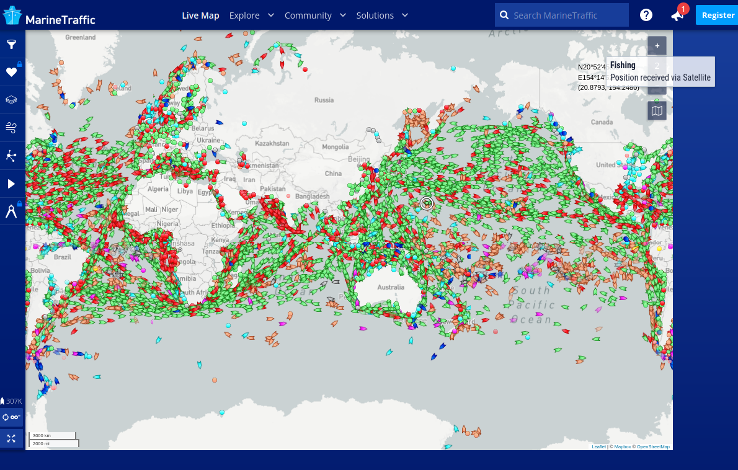Click the Mali map label
Viewport: 738px width, 470px height.
click(151, 210)
